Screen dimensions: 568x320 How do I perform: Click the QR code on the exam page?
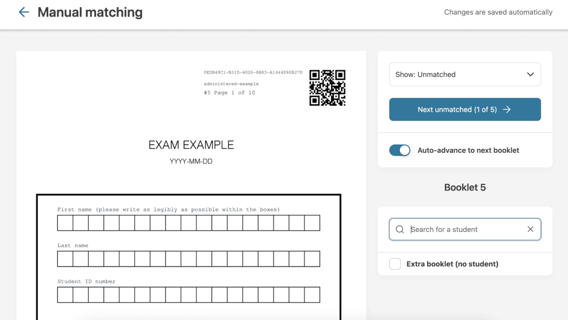pyautogui.click(x=327, y=87)
